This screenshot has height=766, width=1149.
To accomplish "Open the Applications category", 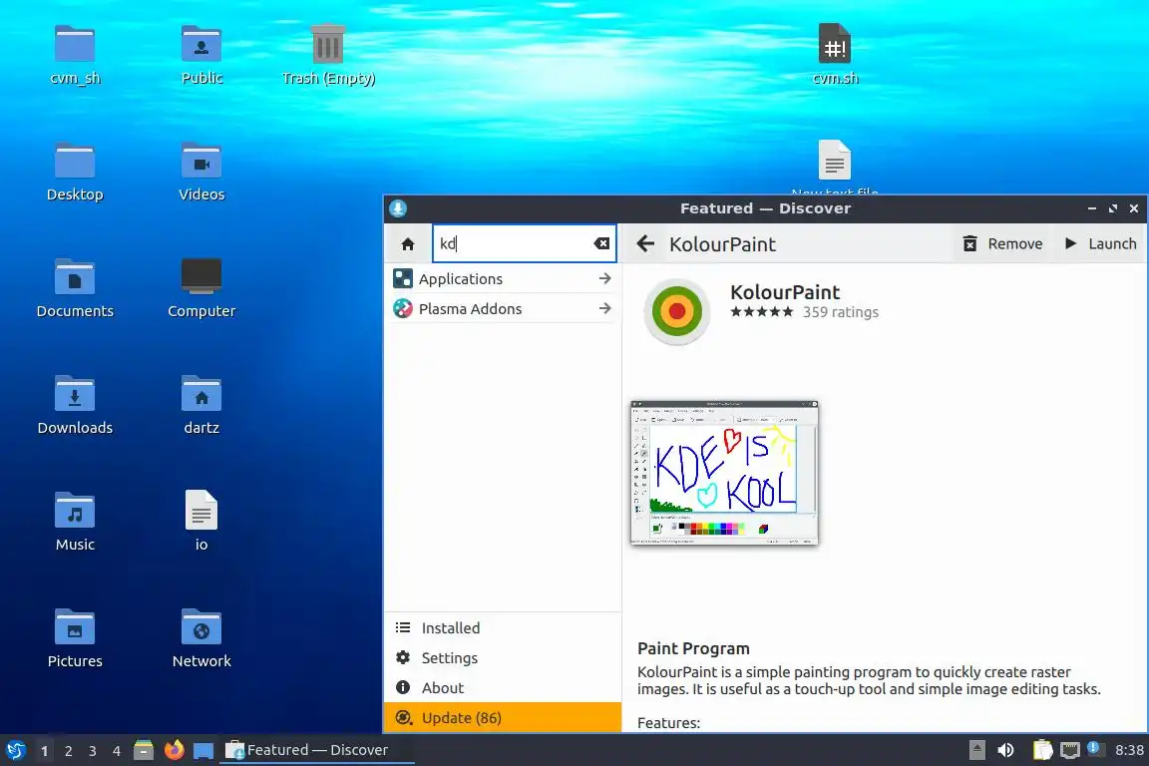I will [x=503, y=278].
